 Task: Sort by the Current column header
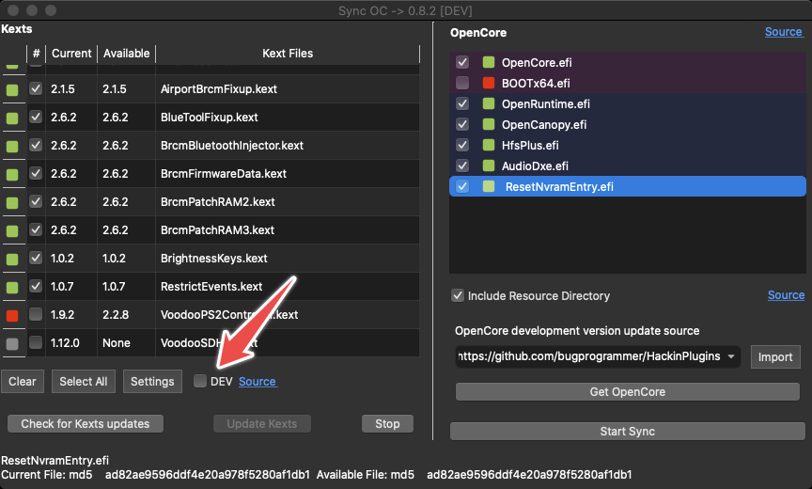tap(71, 54)
